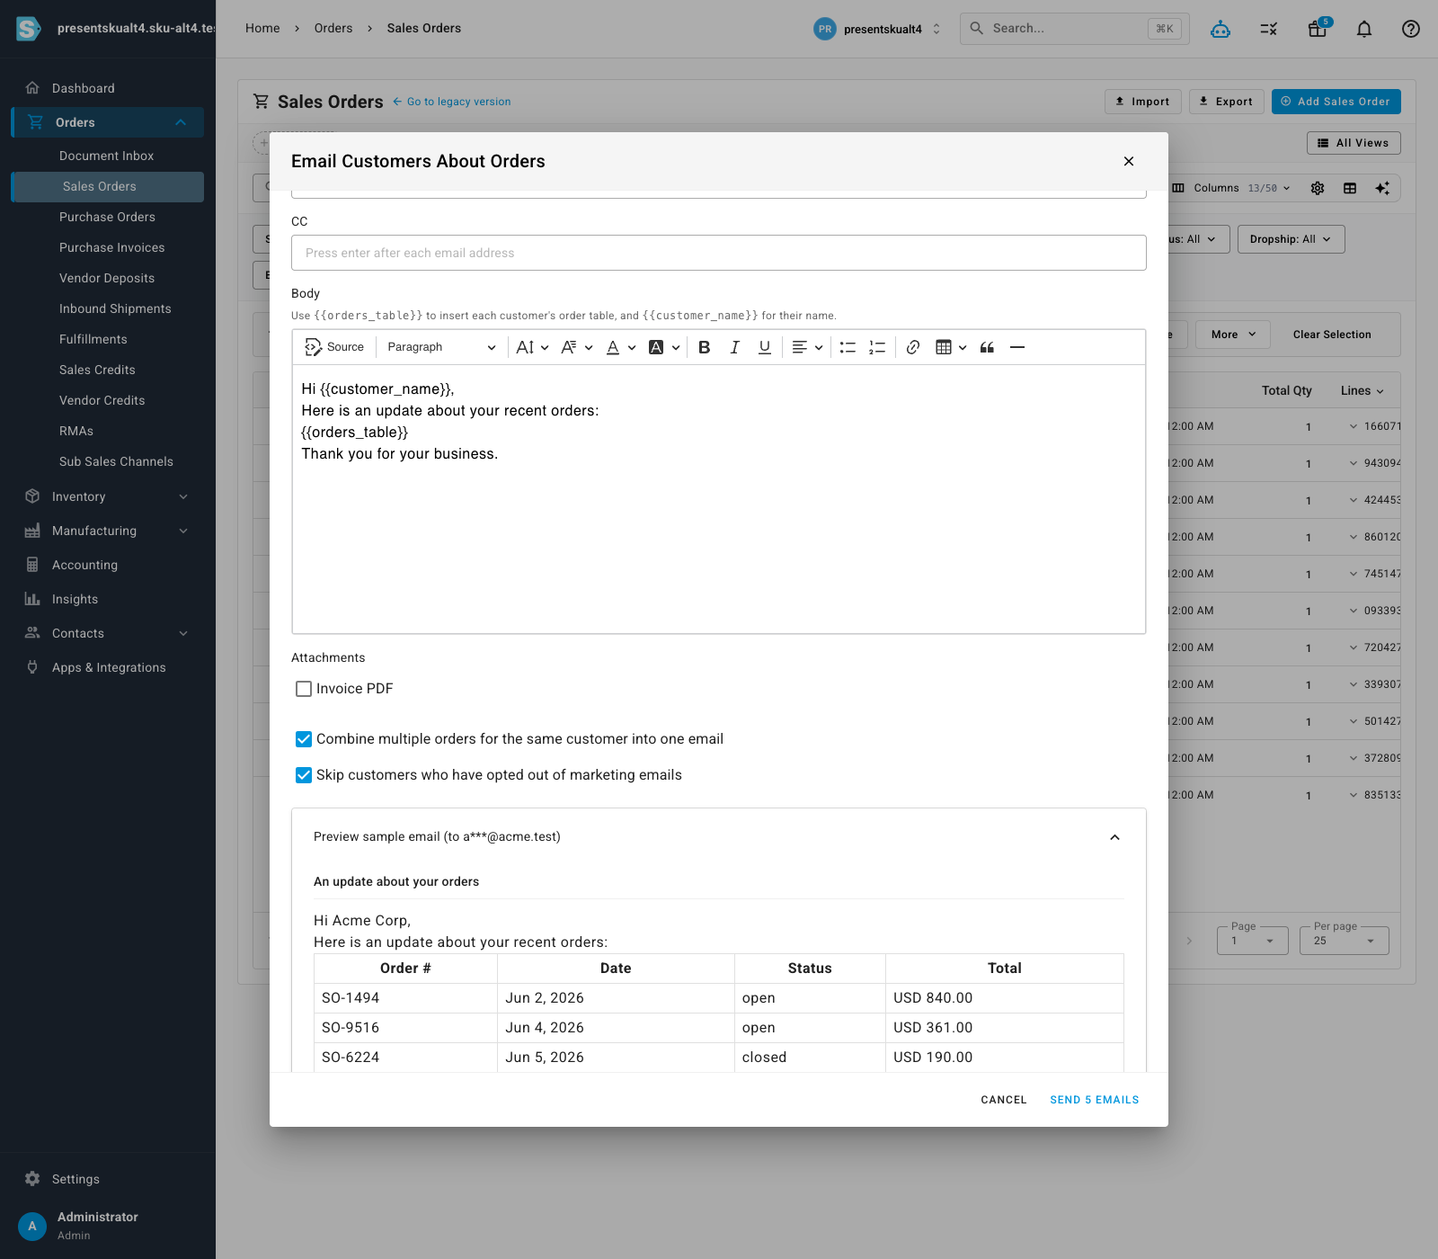1438x1259 pixels.
Task: Insert a bulleted list
Action: coord(848,347)
